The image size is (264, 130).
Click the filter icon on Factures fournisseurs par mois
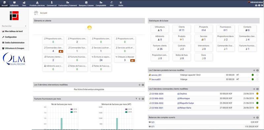click(x=136, y=99)
